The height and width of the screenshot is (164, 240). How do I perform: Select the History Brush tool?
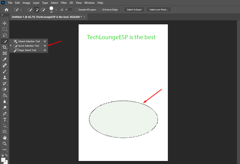(x=5, y=83)
